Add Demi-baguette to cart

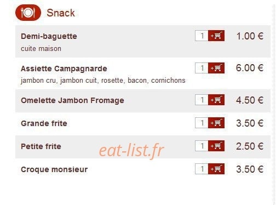coord(216,36)
